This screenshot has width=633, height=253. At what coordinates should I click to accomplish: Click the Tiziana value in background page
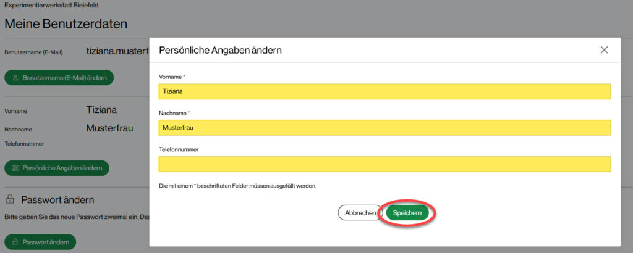(x=102, y=110)
